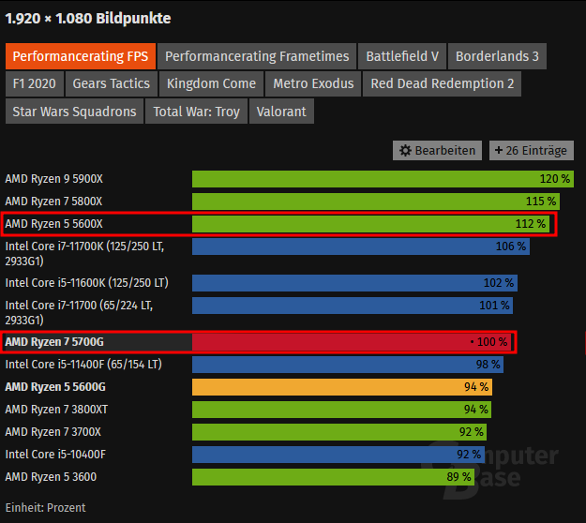
Task: Click the green AMD Ryzen 7 3700X bar
Action: (339, 432)
